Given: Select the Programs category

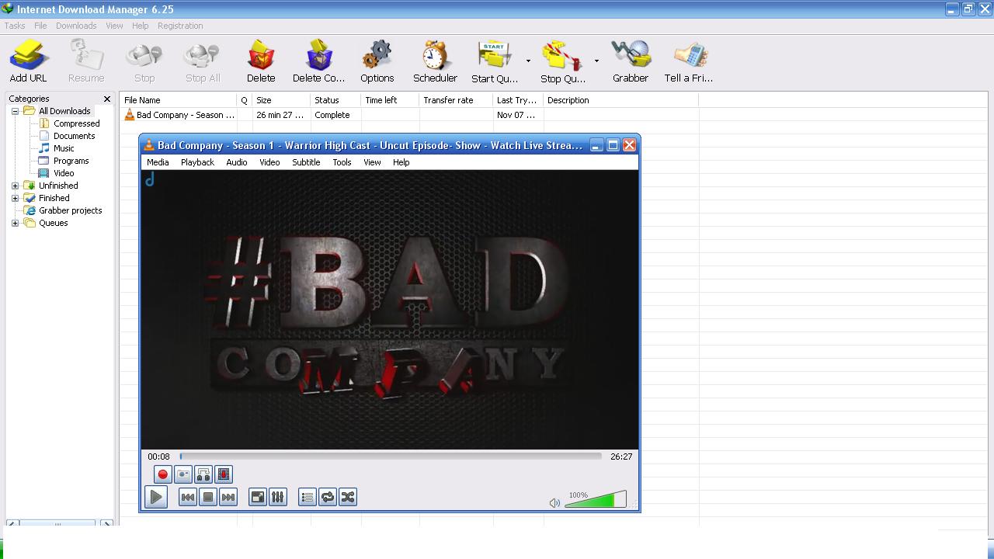Looking at the screenshot, I should pos(71,161).
